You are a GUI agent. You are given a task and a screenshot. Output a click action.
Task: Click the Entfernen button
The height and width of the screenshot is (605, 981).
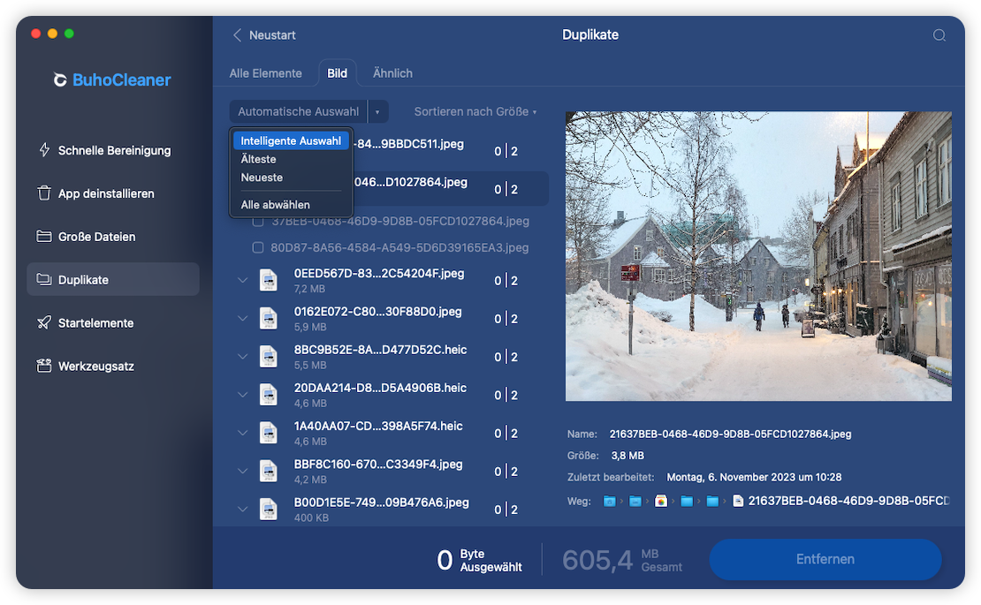[x=825, y=559]
